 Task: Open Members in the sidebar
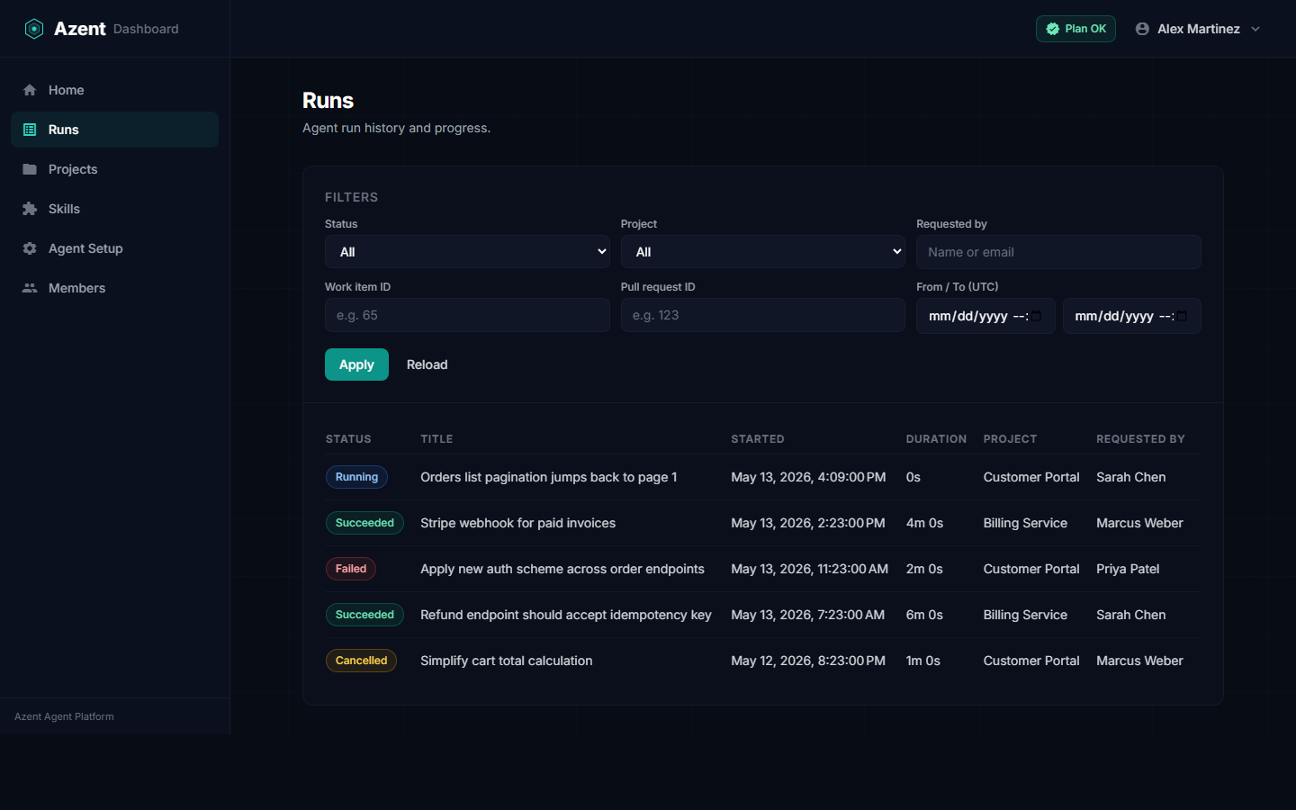pyautogui.click(x=114, y=288)
